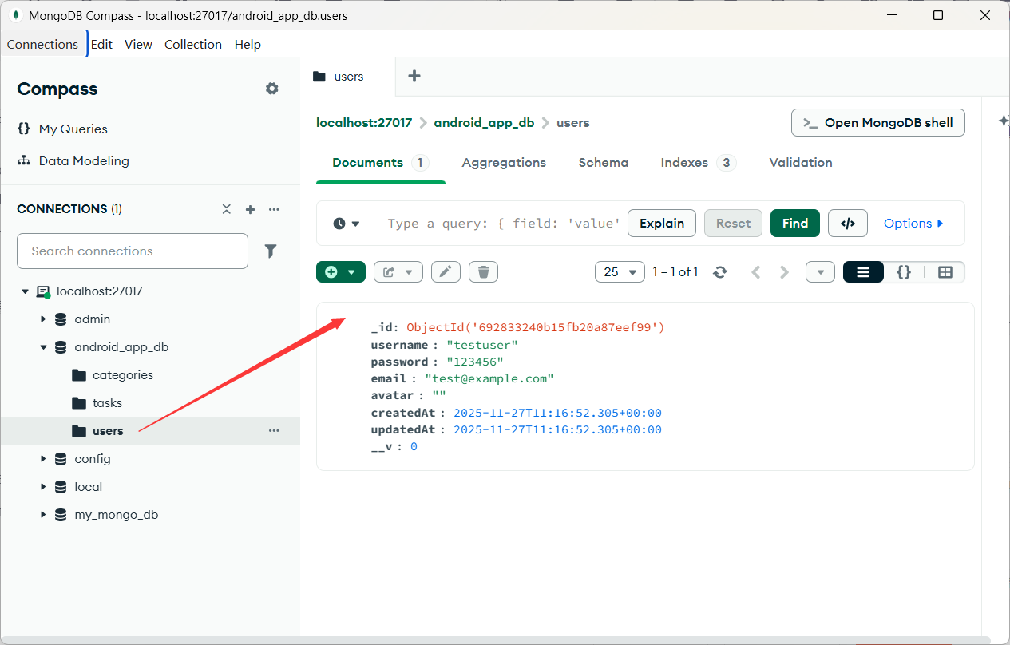Go to next page arrow

(784, 272)
